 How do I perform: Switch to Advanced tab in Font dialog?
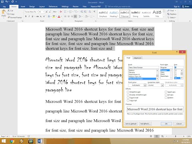137,58
